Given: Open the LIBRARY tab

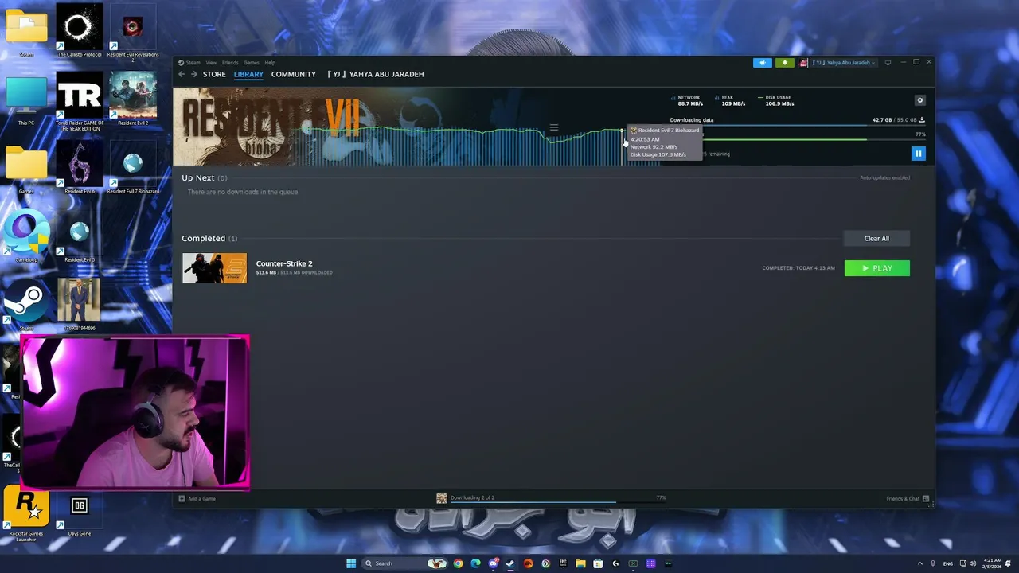Looking at the screenshot, I should pos(248,74).
